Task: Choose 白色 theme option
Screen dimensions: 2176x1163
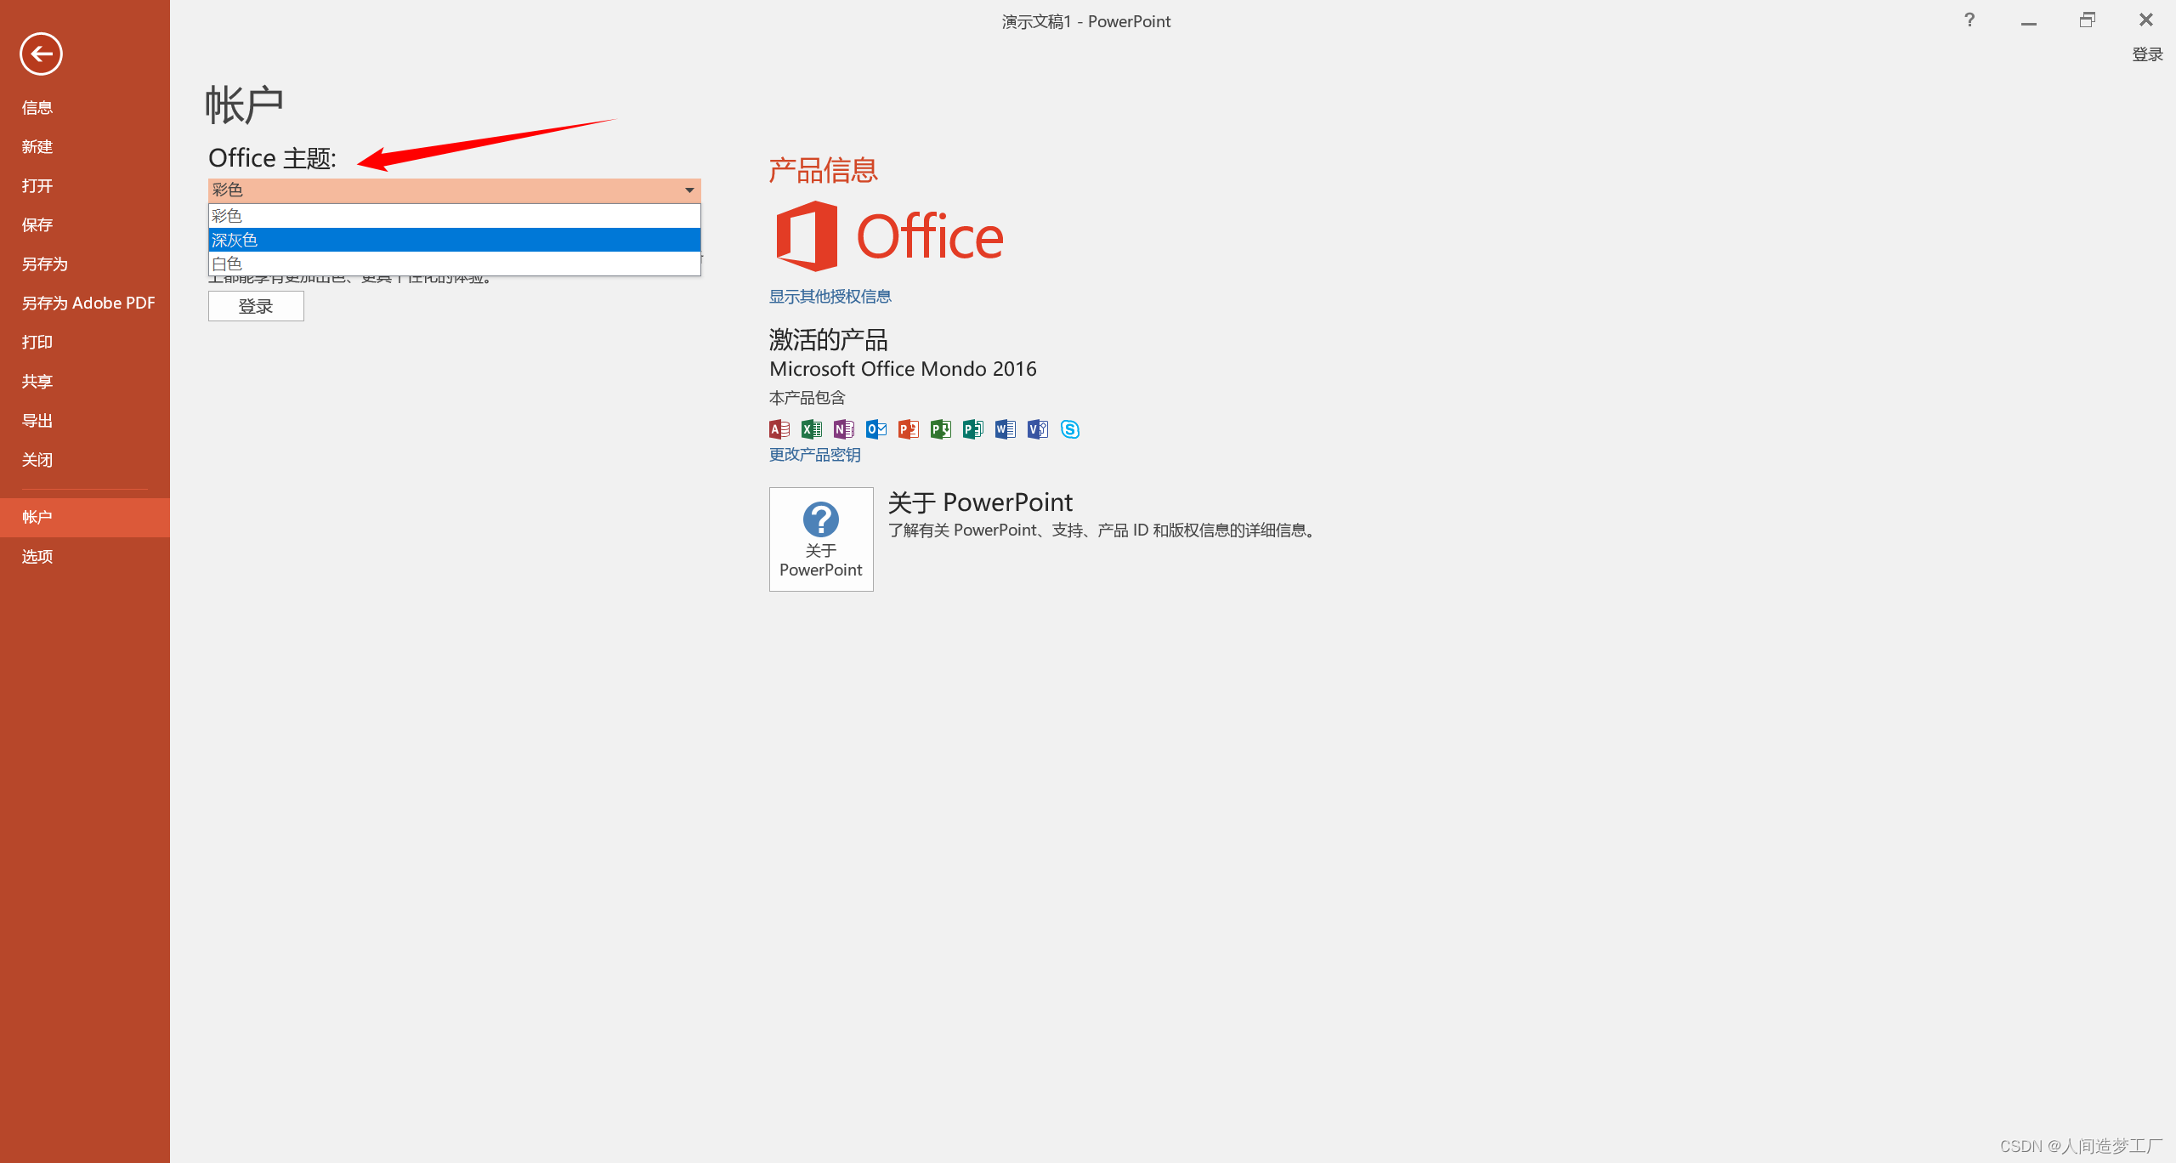Action: click(x=454, y=264)
